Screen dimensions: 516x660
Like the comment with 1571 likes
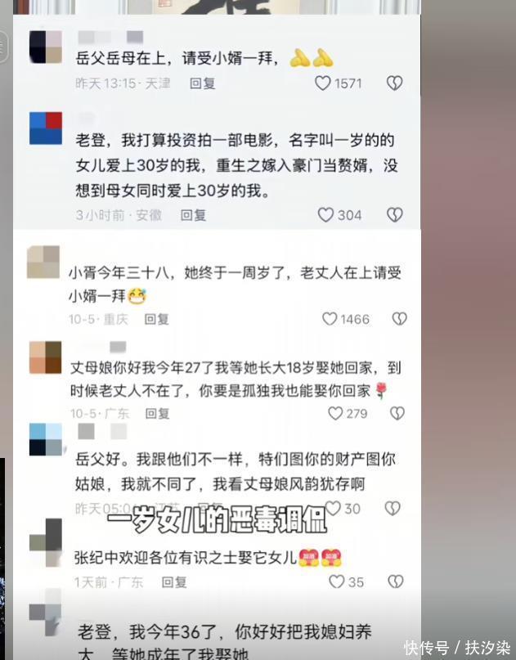click(323, 83)
